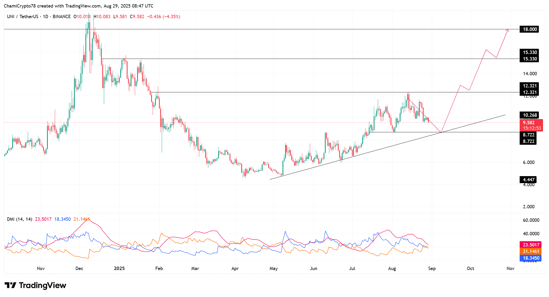The height and width of the screenshot is (297, 549).
Task: Click the Apr label on time axis
Action: click(x=235, y=268)
